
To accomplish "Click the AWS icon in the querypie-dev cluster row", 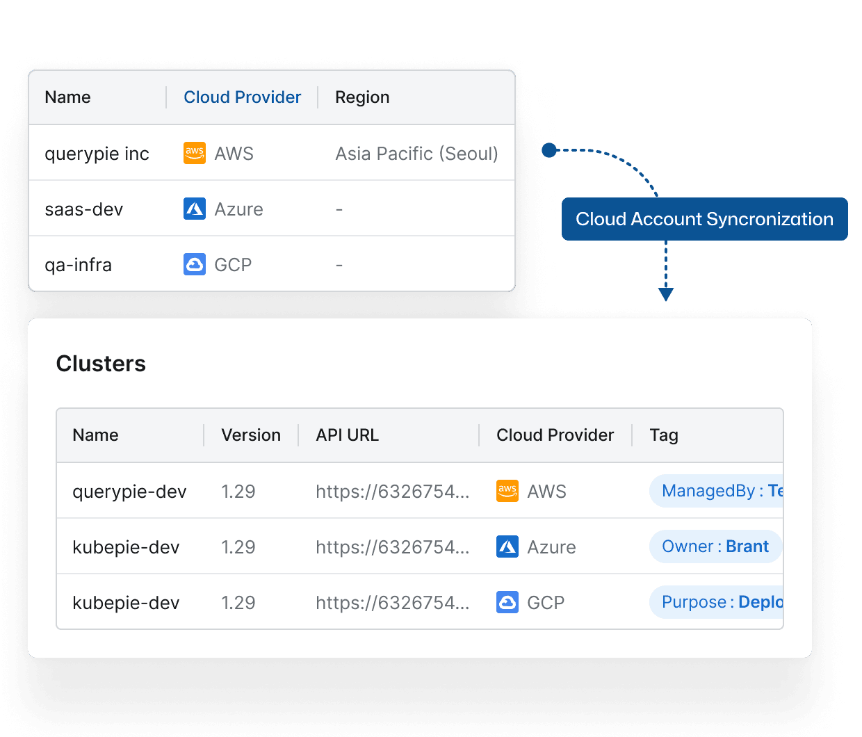I will coord(507,491).
